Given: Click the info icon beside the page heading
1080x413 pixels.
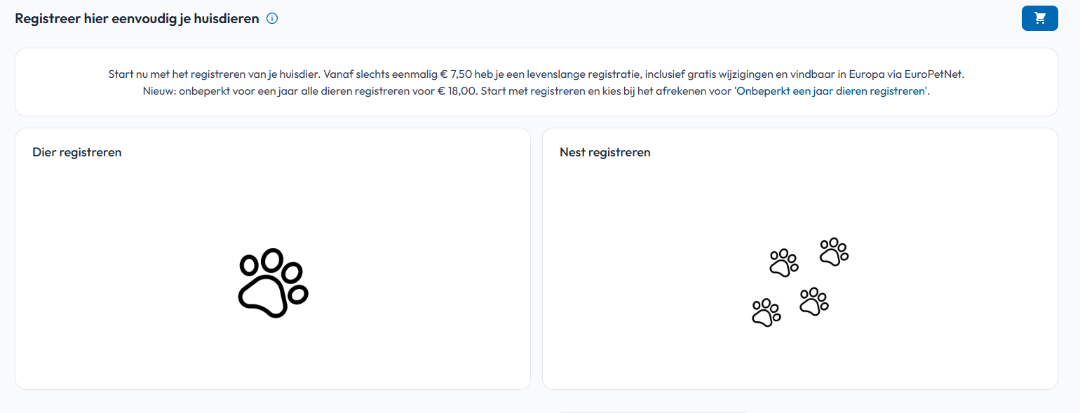Looking at the screenshot, I should coord(272,19).
